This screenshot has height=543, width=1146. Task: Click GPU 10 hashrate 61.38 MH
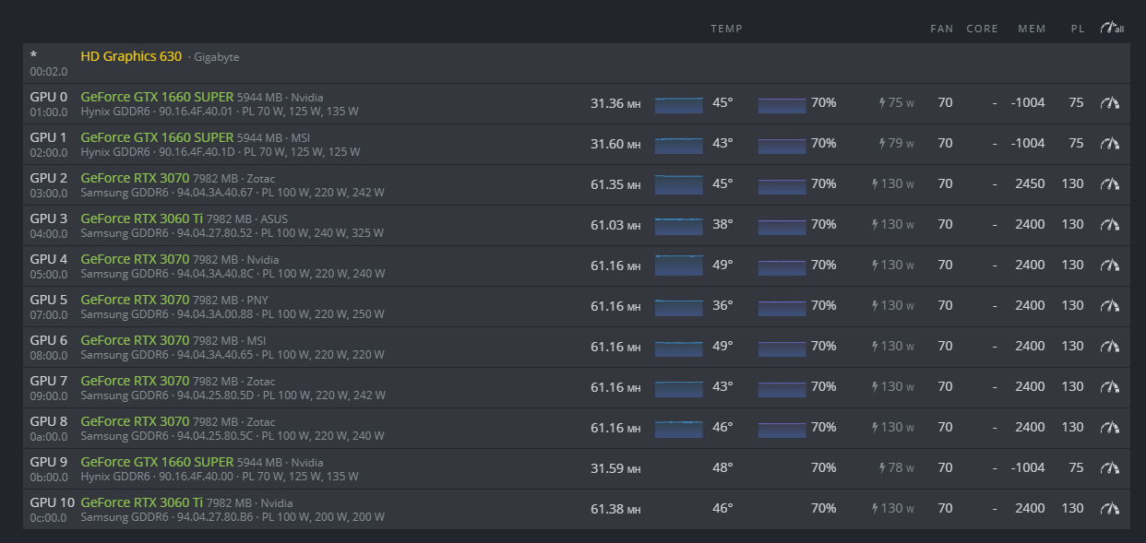[615, 509]
